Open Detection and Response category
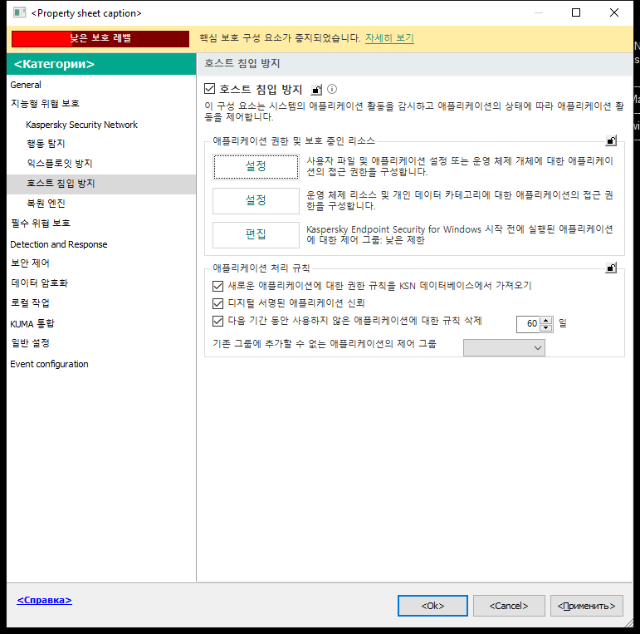Viewport: 640px width, 634px height. pos(59,244)
